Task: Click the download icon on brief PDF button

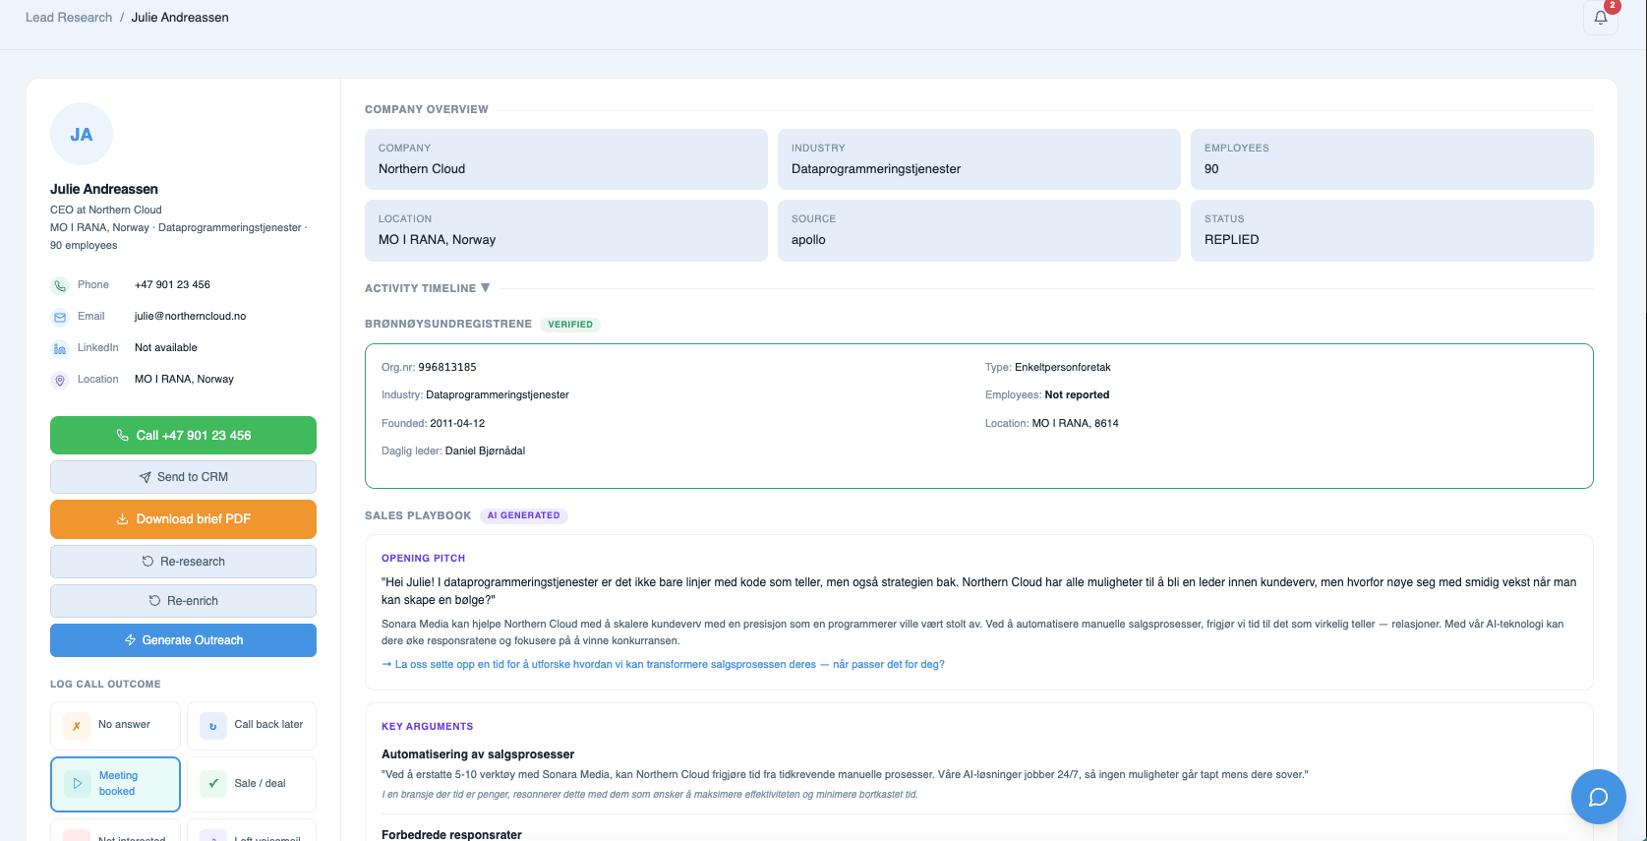Action: coord(123,519)
